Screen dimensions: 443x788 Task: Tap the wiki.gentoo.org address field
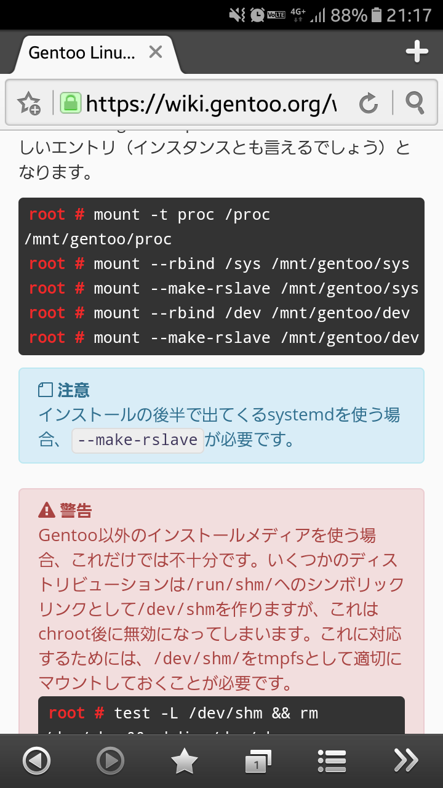pos(211,103)
